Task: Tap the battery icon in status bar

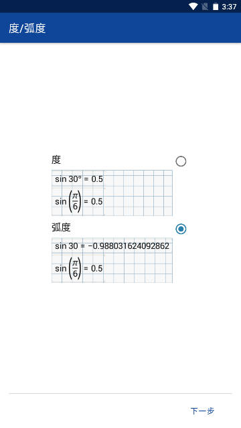Action: tap(216, 7)
